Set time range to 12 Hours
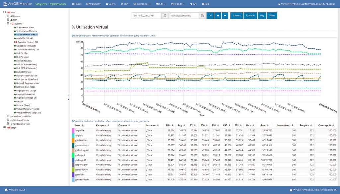The height and width of the screenshot is (194, 340). pyautogui.click(x=250, y=16)
